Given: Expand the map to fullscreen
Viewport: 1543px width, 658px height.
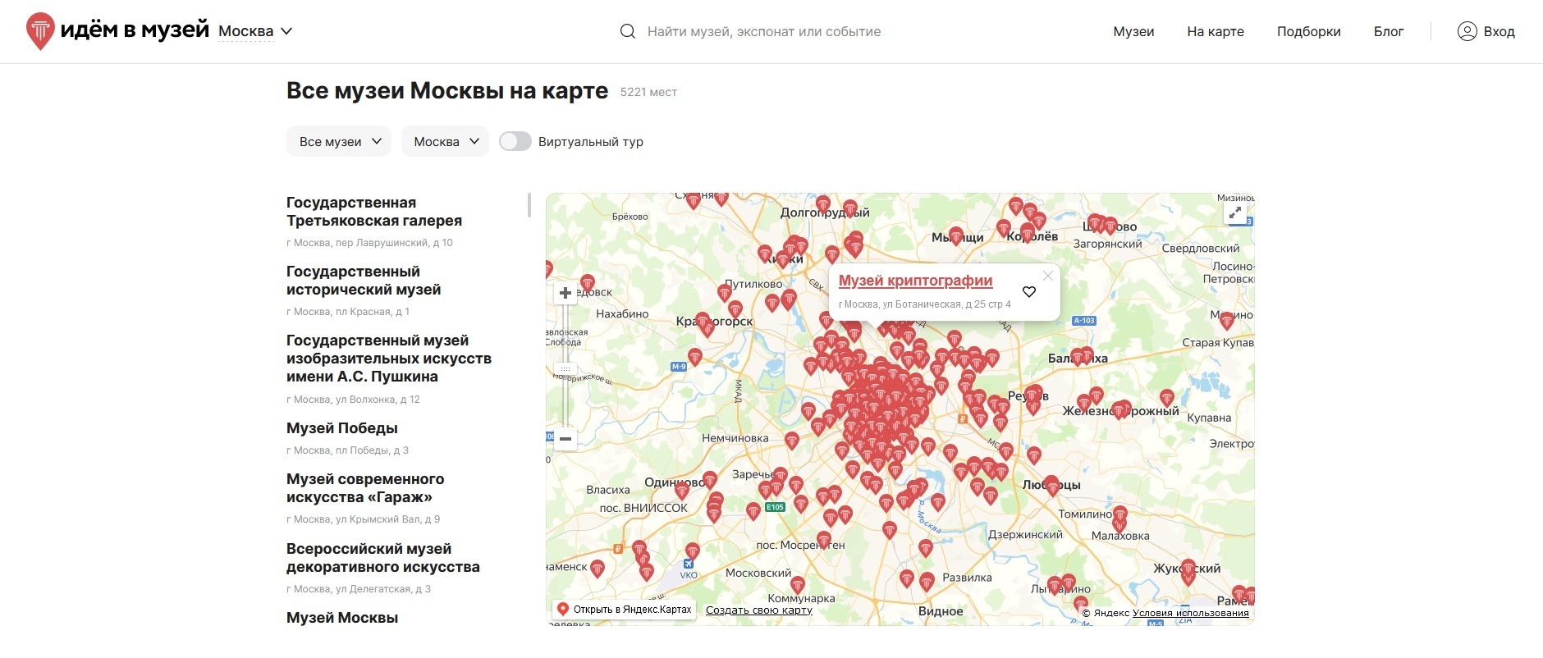Looking at the screenshot, I should click(x=1234, y=213).
